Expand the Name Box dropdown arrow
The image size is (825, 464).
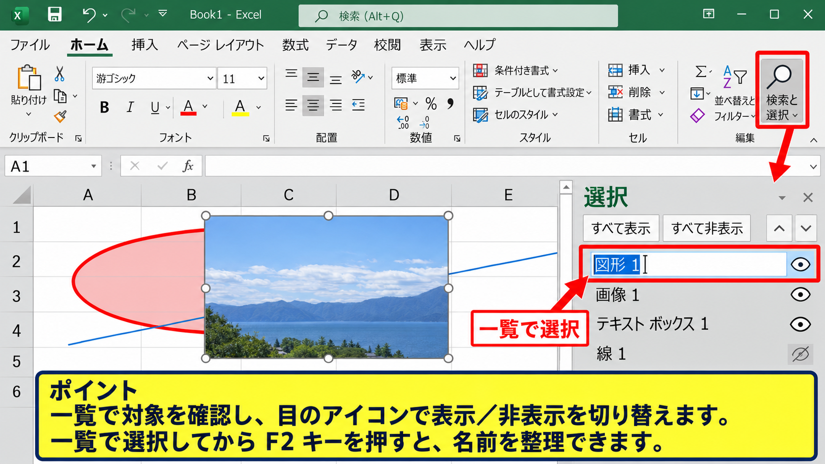(x=93, y=166)
